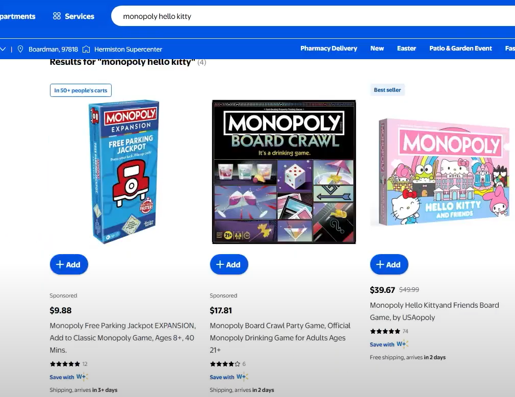Click the star rating under Free Parking Jackpot

point(65,364)
